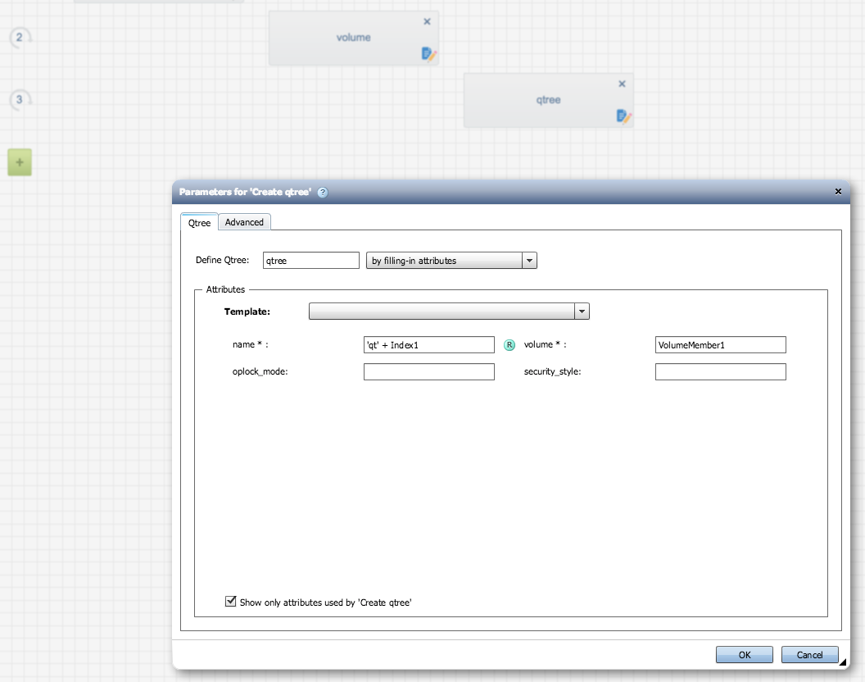Click the row 2 loop marker
The image size is (865, 682).
coord(20,38)
